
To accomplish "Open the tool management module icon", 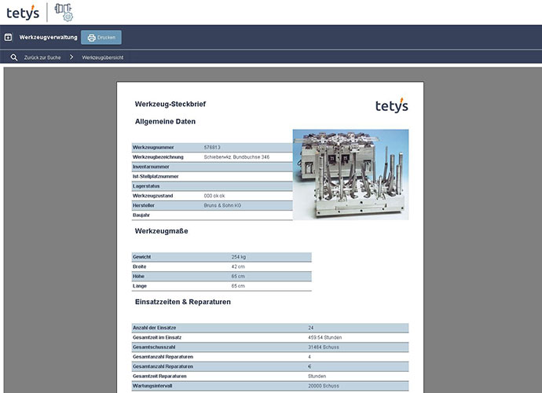I will pos(64,13).
